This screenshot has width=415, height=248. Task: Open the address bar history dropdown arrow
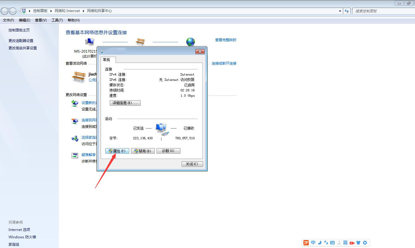(340, 11)
